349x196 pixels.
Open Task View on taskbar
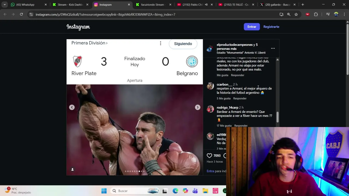165,191
